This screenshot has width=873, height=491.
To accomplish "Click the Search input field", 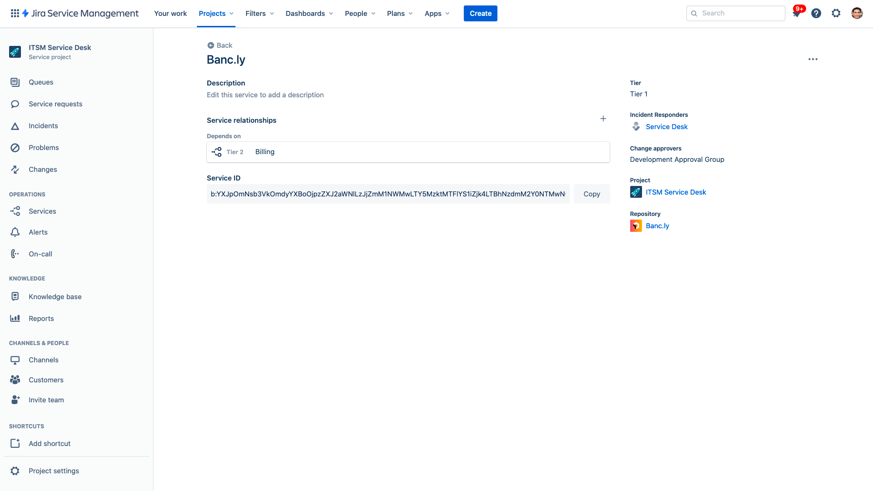I will coord(736,13).
